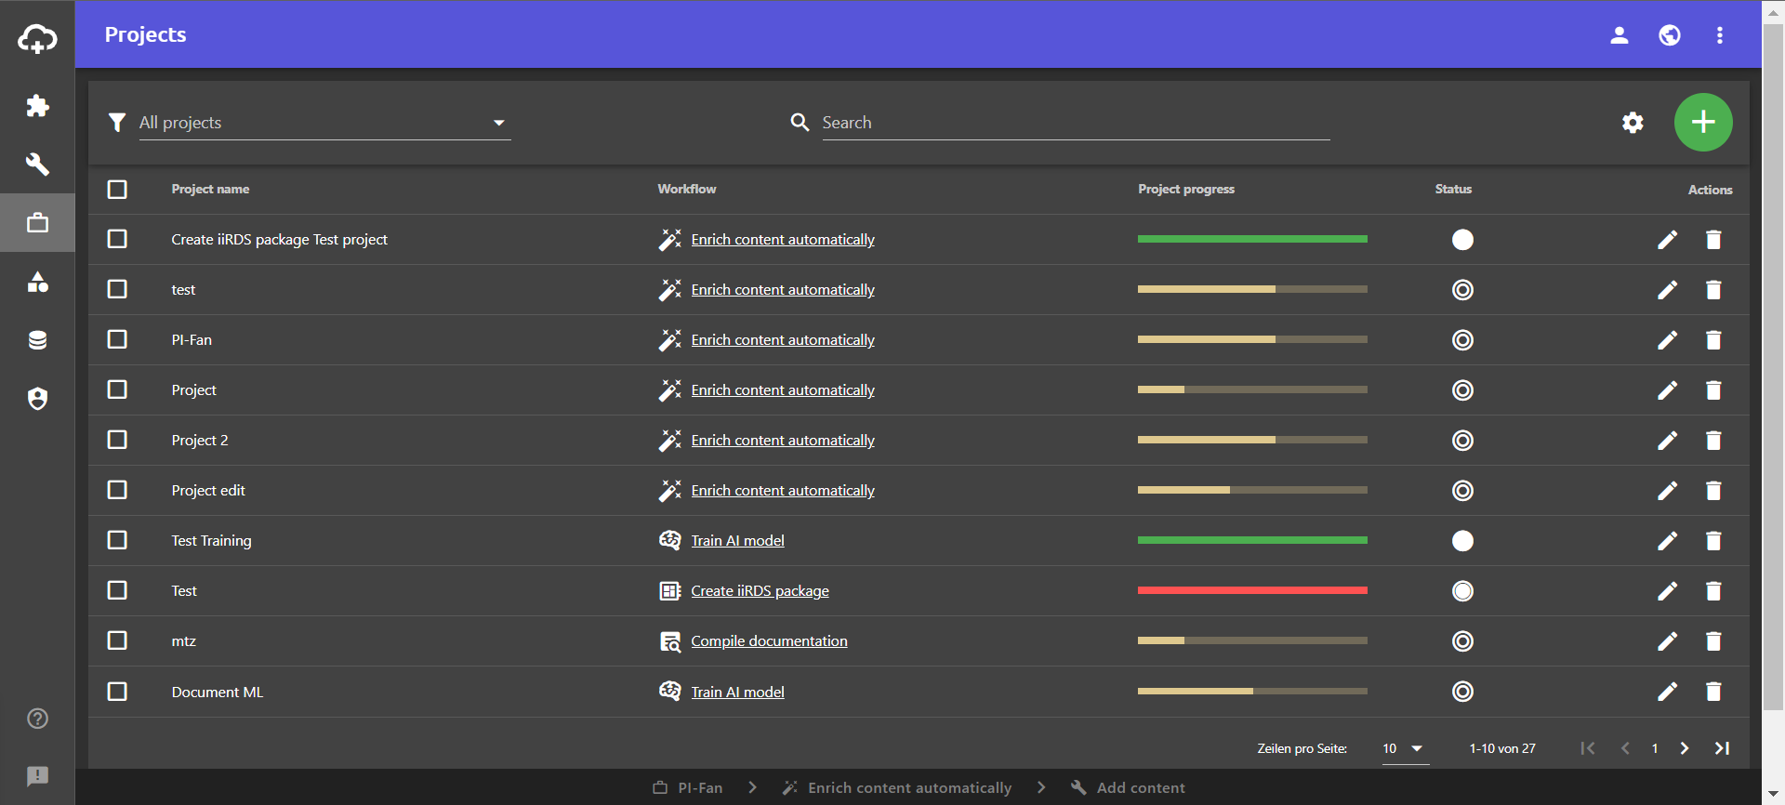The image size is (1785, 805).
Task: Open the wrench tools sidebar icon
Action: (37, 165)
